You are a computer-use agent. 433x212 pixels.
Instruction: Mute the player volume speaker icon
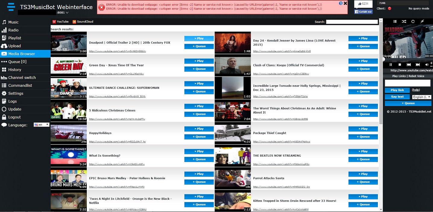click(427, 65)
